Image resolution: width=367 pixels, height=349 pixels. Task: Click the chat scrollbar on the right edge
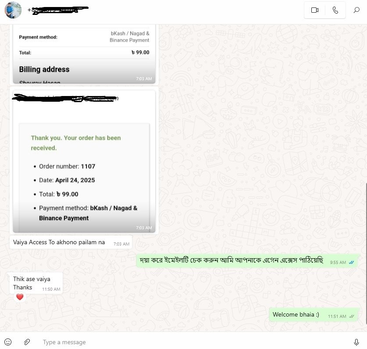(366, 253)
